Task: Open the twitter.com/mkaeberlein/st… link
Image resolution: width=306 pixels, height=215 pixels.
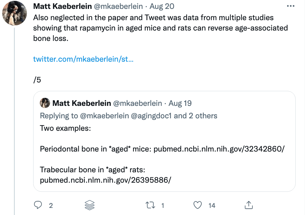Action: click(83, 59)
